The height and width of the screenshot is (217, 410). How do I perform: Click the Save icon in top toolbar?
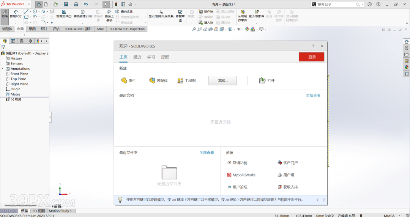tap(66, 4)
